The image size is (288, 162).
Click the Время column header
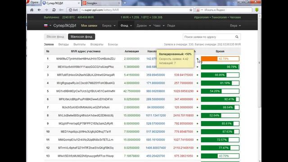click(x=220, y=51)
